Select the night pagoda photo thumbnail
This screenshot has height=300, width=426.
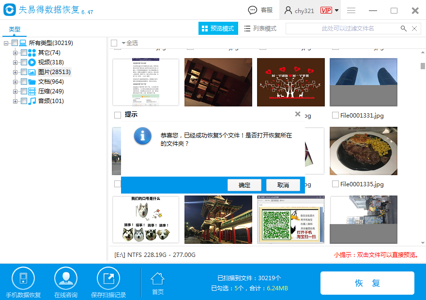218,219
